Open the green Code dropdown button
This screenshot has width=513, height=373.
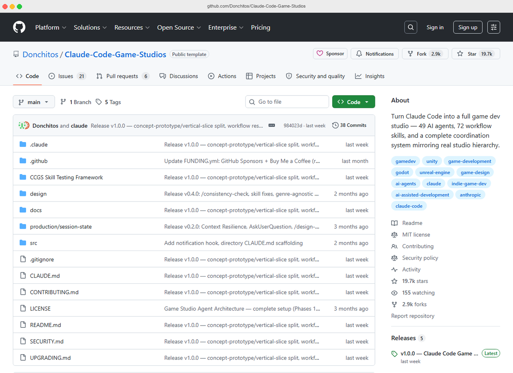354,102
